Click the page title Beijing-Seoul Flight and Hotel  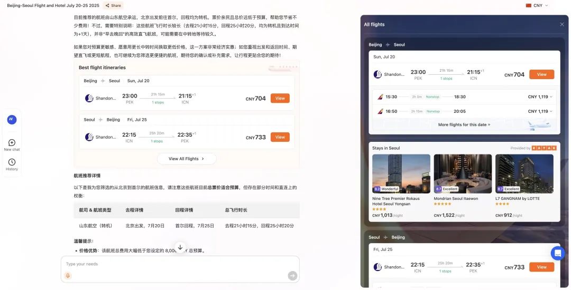pos(53,5)
